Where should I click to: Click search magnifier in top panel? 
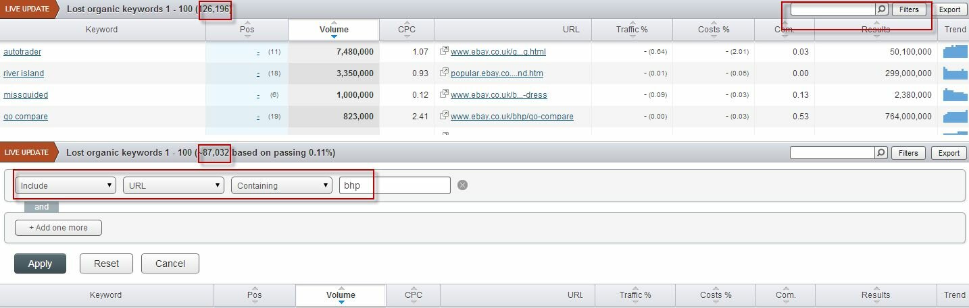tap(881, 9)
